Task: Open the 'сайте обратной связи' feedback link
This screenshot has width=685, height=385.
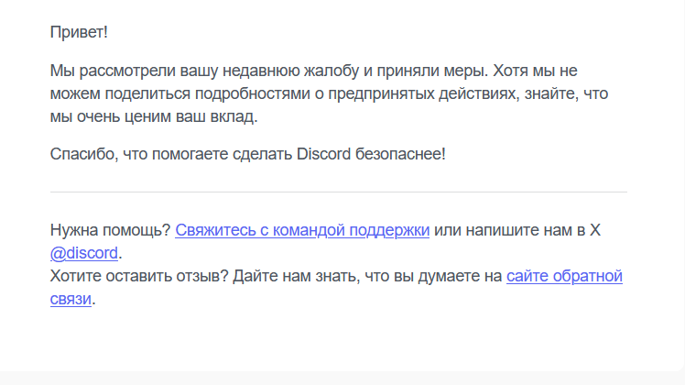Action: (x=564, y=276)
